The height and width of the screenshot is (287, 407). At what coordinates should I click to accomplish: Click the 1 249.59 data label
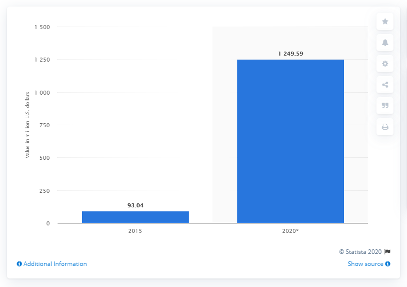[290, 54]
